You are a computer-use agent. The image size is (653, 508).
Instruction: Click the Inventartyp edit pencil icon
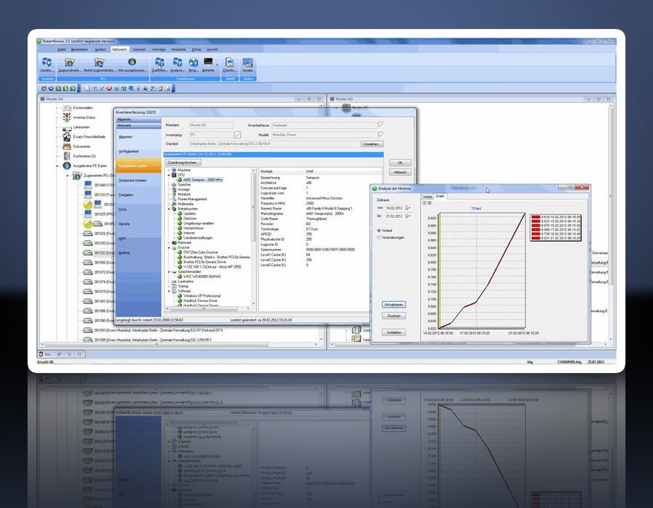[237, 134]
